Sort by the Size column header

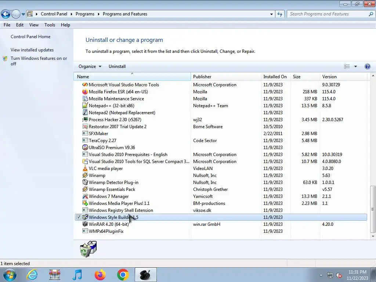[305, 77]
